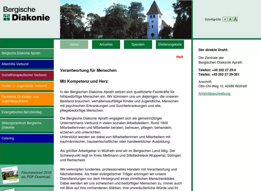The width and height of the screenshot is (261, 191).
Task: Select Altenhilfe-Verbund in the sidebar
Action: click(27, 64)
